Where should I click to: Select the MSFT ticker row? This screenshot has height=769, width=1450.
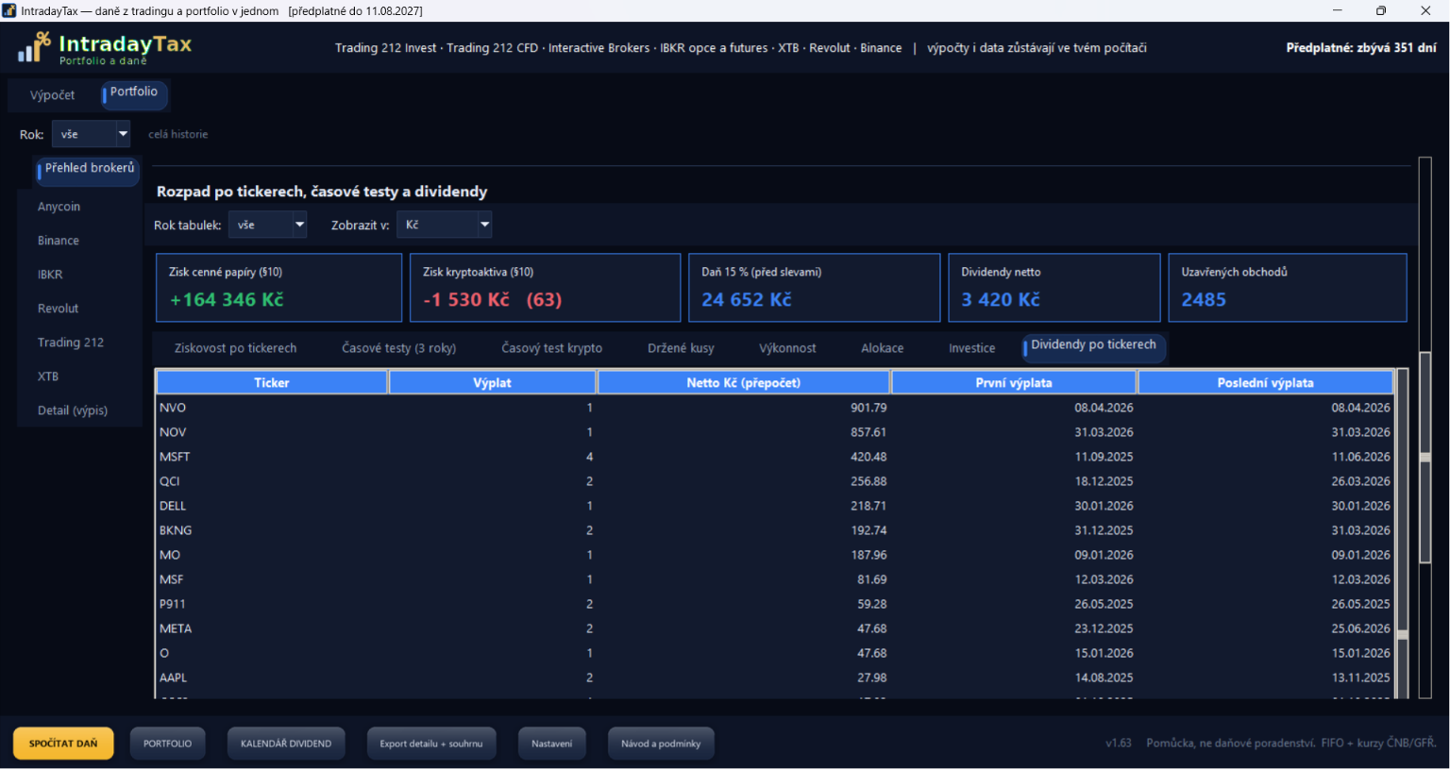[x=775, y=457]
